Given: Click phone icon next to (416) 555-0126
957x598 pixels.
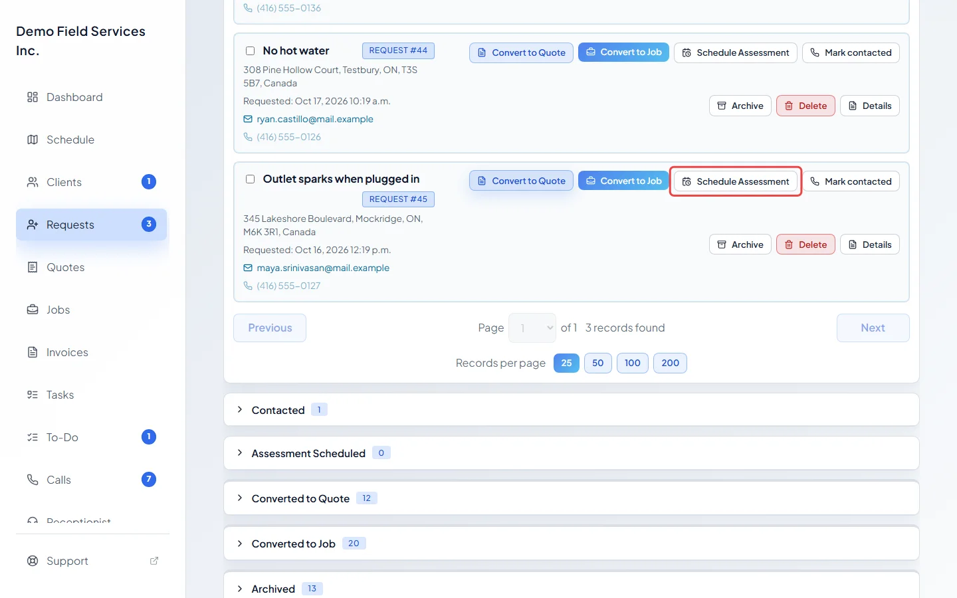Looking at the screenshot, I should [x=248, y=137].
